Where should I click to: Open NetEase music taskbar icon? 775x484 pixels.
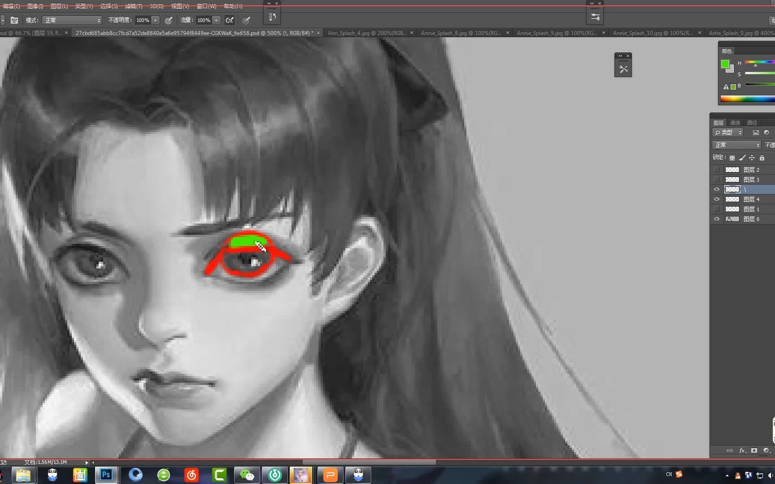192,475
